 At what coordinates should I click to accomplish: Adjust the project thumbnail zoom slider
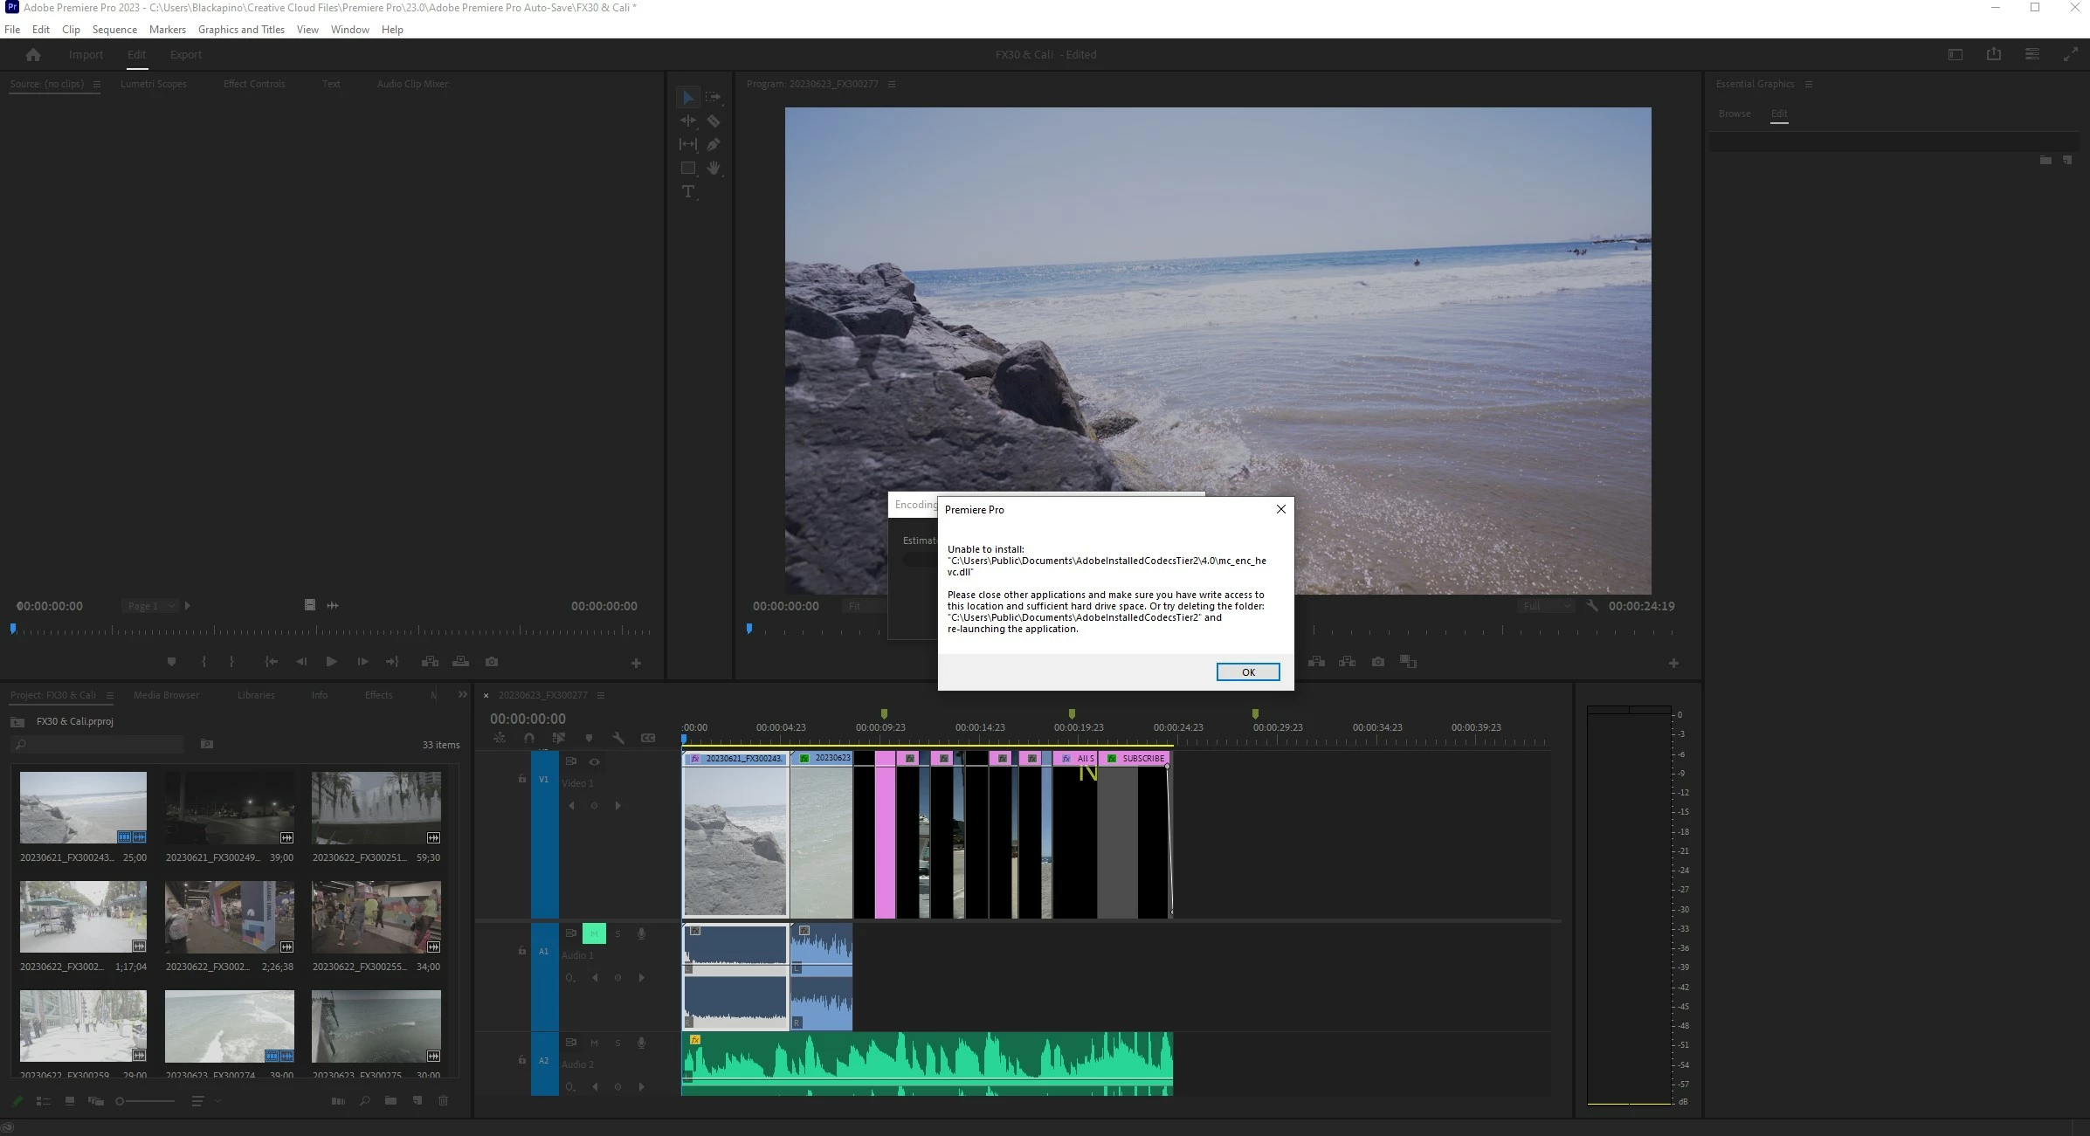(121, 1101)
